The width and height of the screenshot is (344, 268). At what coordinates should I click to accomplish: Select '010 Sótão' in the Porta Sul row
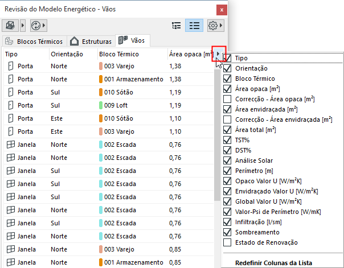tap(118, 92)
